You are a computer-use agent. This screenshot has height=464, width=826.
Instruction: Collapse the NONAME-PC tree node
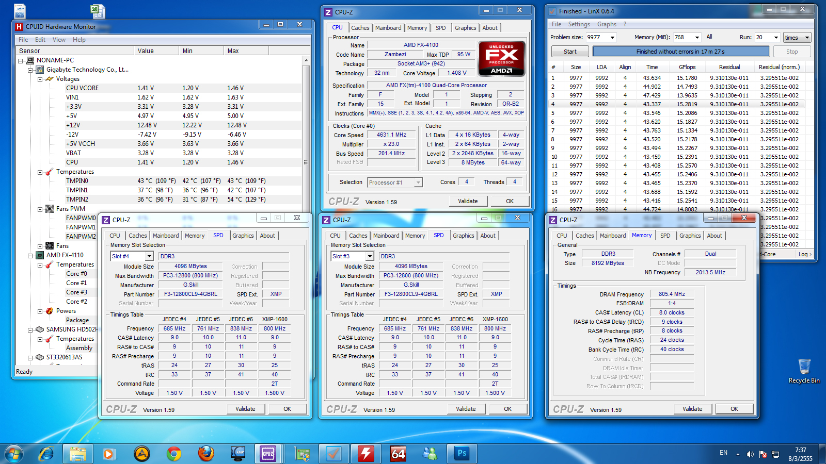point(21,60)
